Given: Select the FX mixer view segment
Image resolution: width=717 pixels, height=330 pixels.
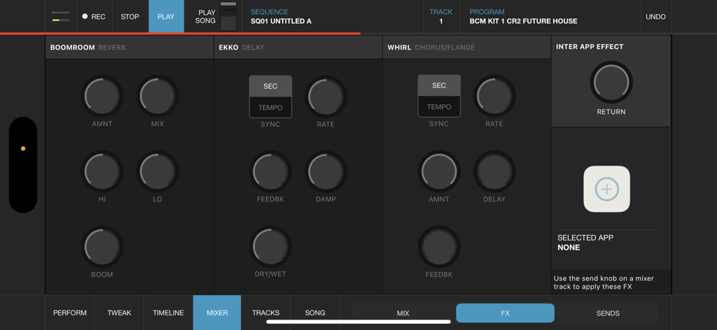Looking at the screenshot, I should (x=506, y=313).
